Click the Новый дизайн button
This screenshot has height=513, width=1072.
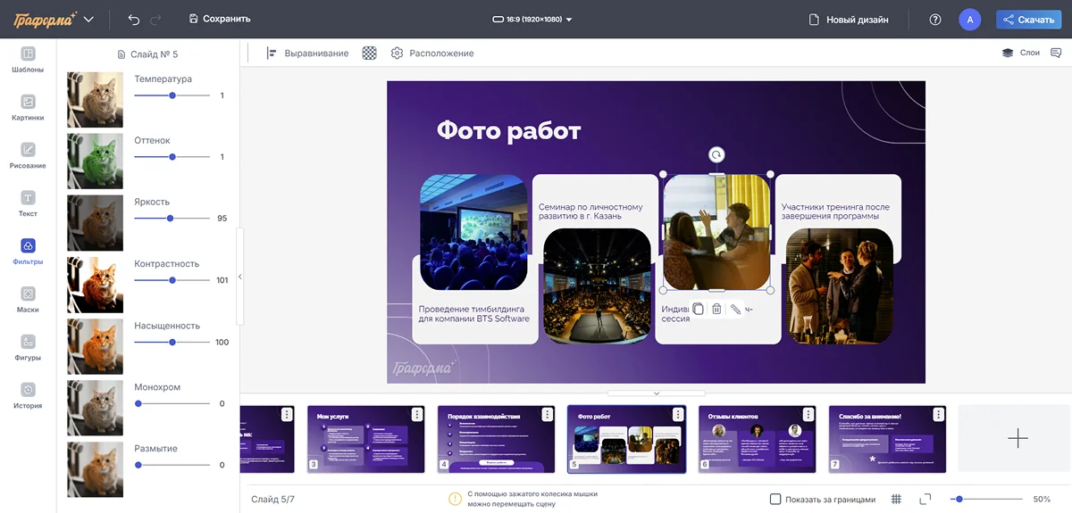pos(849,19)
